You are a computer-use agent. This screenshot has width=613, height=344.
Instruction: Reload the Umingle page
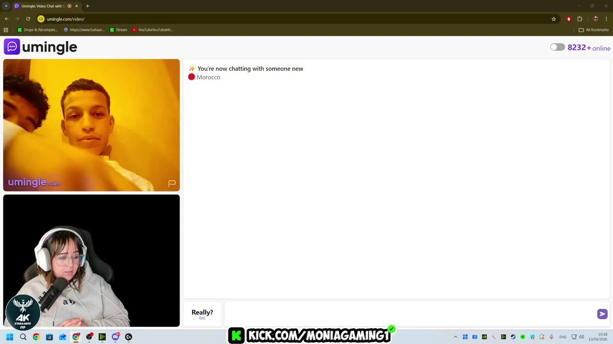click(28, 19)
